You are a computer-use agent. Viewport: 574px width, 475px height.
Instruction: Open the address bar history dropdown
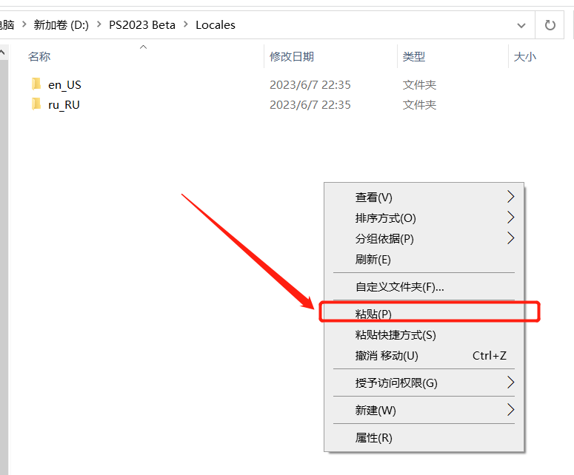pos(521,24)
